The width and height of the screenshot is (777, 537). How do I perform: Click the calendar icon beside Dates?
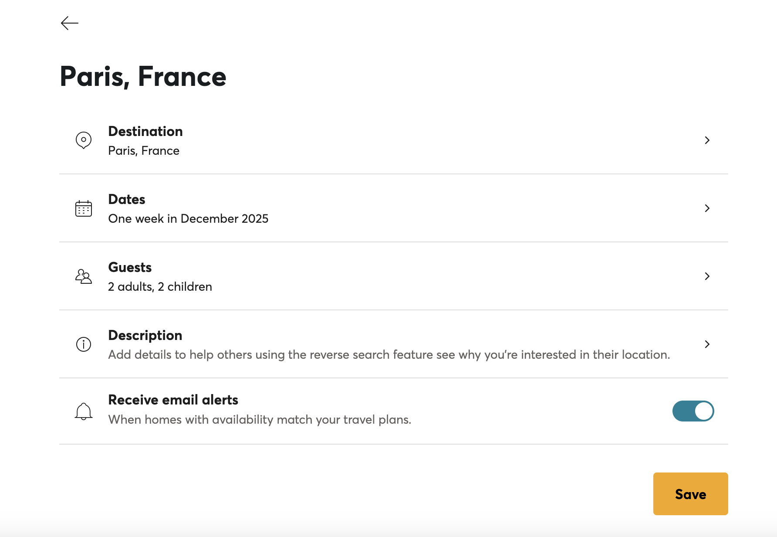[x=84, y=208]
